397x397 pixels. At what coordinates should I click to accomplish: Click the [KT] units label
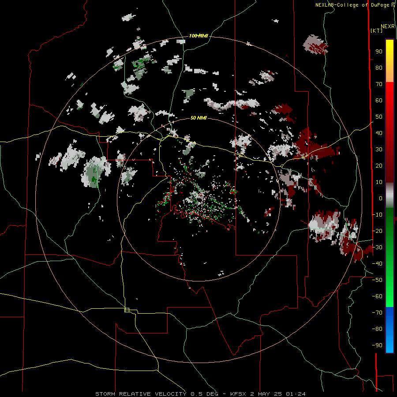click(x=377, y=30)
